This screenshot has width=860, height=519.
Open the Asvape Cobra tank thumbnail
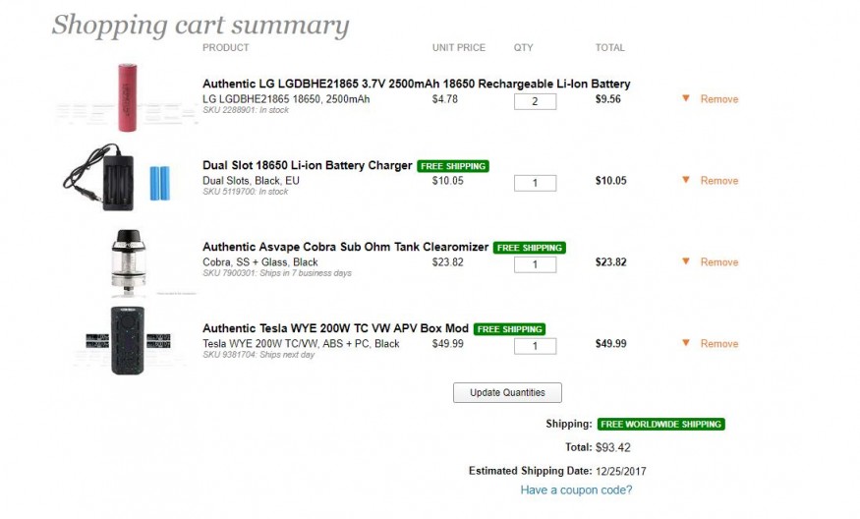(x=129, y=261)
